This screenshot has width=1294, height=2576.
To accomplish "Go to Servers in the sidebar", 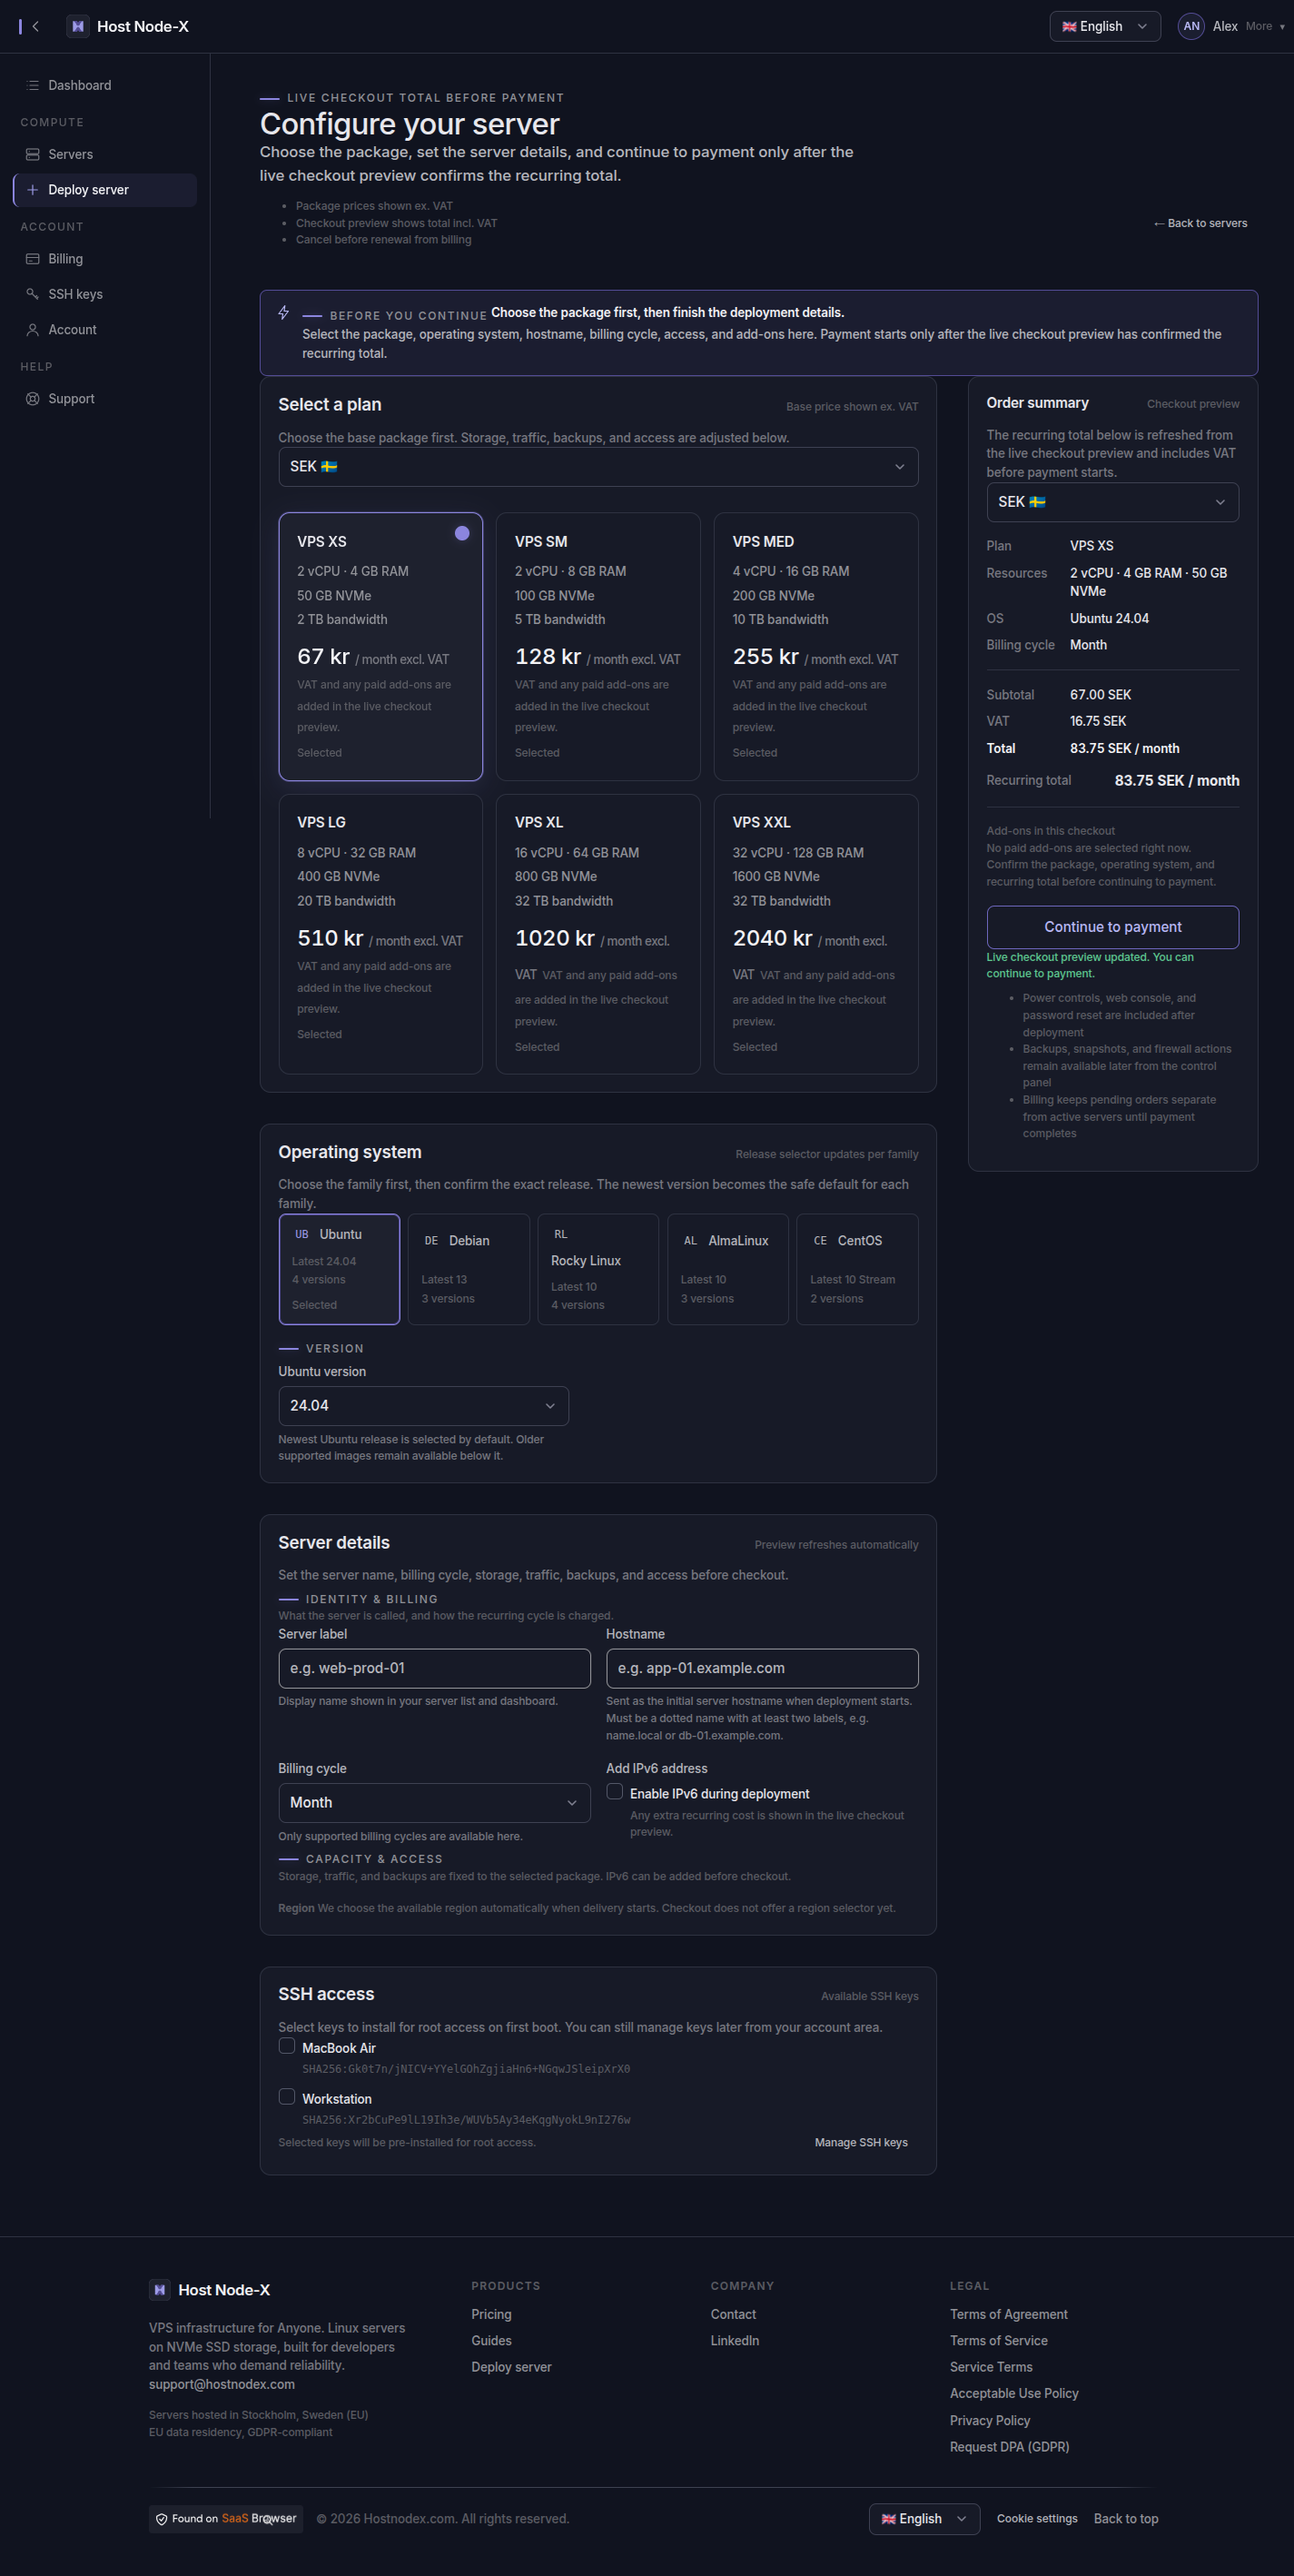I will coord(105,154).
